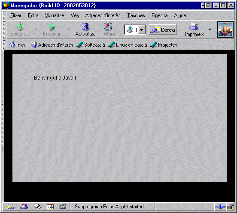Toggle the sidebar grippy on left edge

[3, 126]
